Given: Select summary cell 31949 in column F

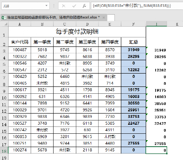Looking at the screenshot, I should tap(133, 50).
